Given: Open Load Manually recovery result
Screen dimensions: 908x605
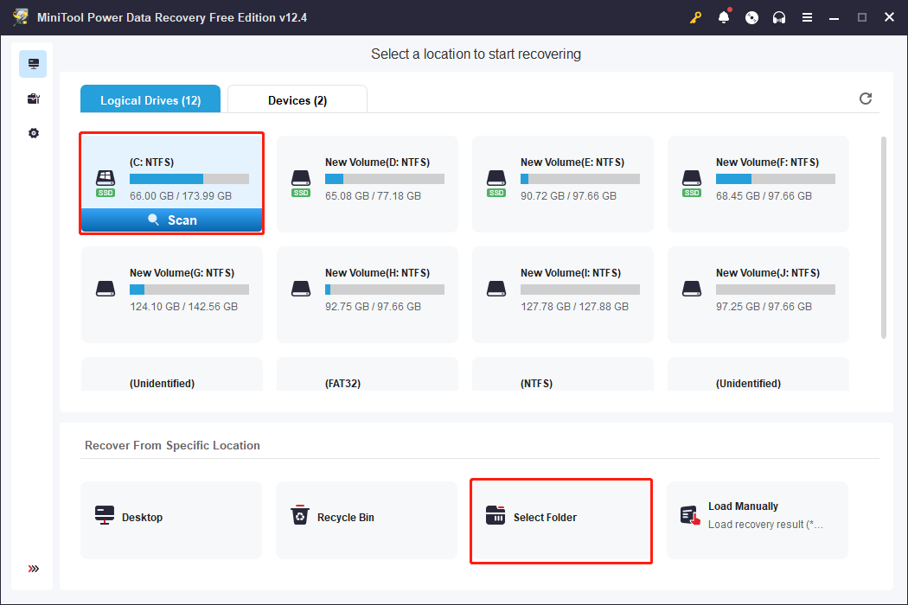Looking at the screenshot, I should pos(758,520).
